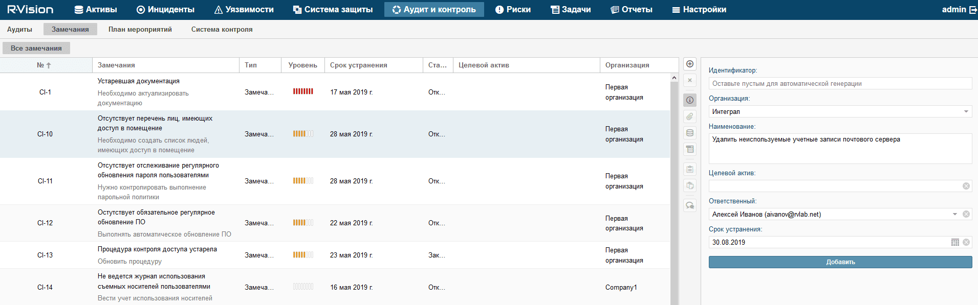Image resolution: width=978 pixels, height=305 pixels.
Task: Clear the Ответственный field with its X icon
Action: (966, 214)
